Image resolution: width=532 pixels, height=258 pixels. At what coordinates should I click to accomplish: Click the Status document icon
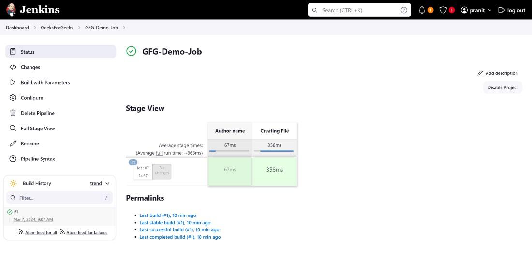(13, 52)
